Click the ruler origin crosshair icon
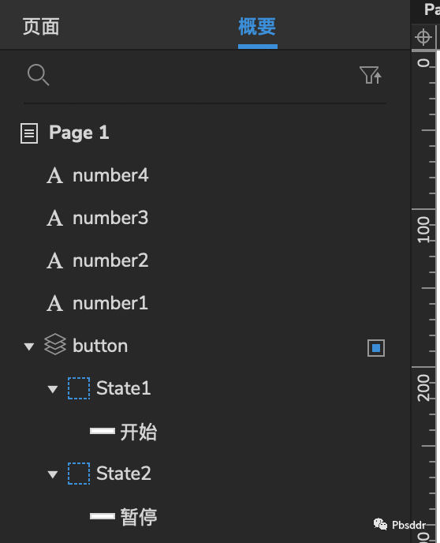 [423, 37]
